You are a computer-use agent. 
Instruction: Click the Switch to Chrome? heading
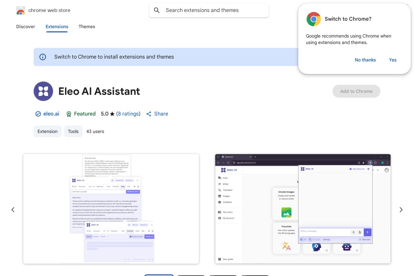348,19
